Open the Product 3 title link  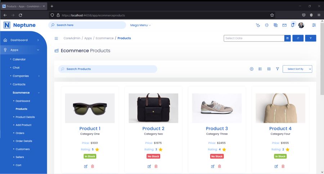point(217,129)
